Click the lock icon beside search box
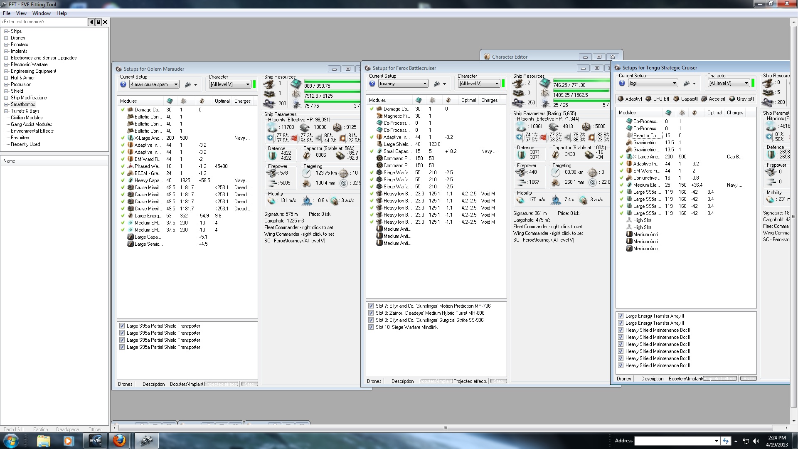Image resolution: width=798 pixels, height=449 pixels. (99, 22)
